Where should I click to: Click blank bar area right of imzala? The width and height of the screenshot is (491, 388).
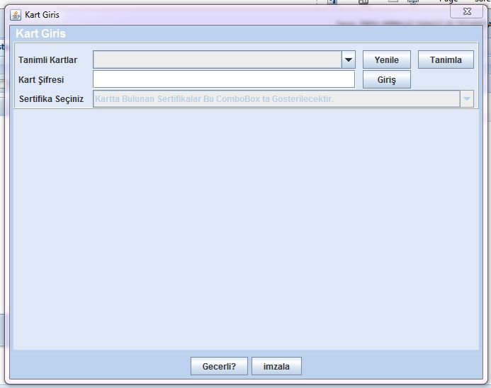pyautogui.click(x=390, y=366)
